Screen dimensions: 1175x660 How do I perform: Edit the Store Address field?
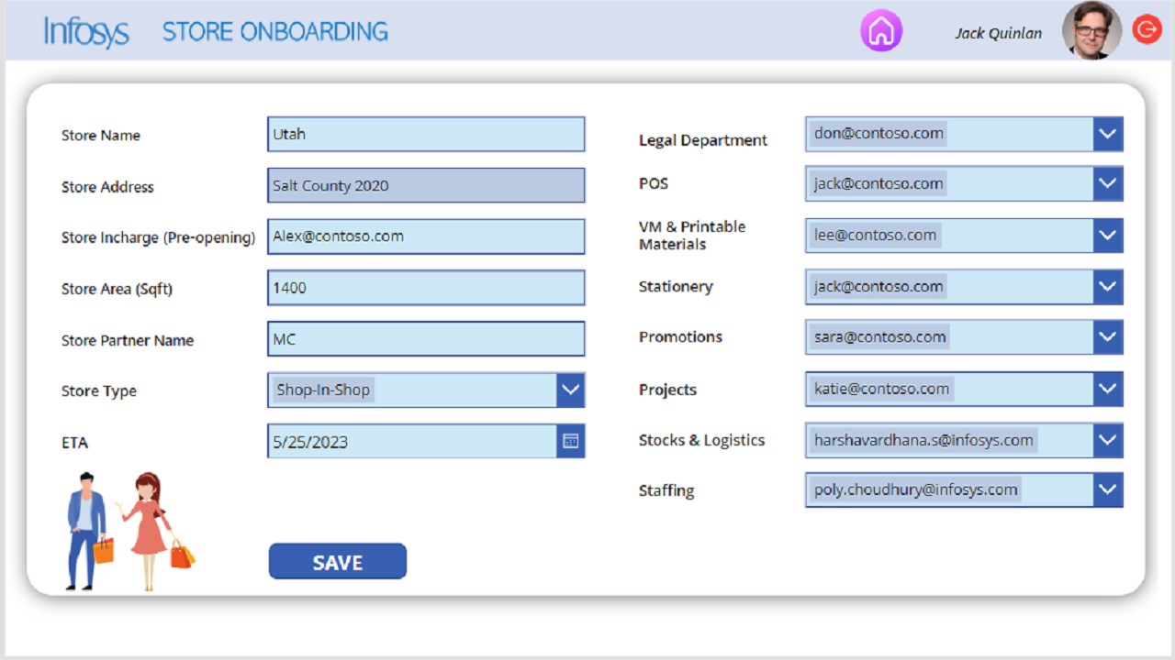click(426, 185)
